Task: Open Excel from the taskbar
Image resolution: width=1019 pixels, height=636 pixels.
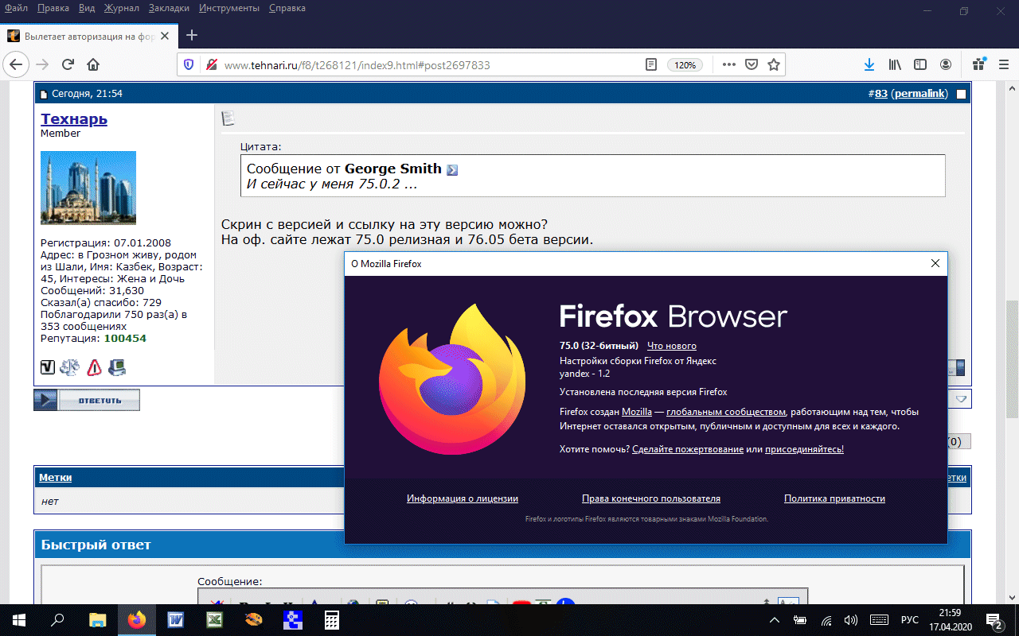Action: click(214, 620)
